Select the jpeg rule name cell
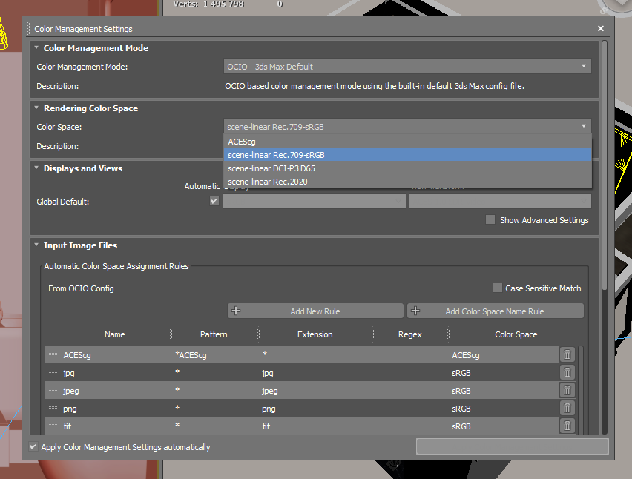 click(71, 391)
